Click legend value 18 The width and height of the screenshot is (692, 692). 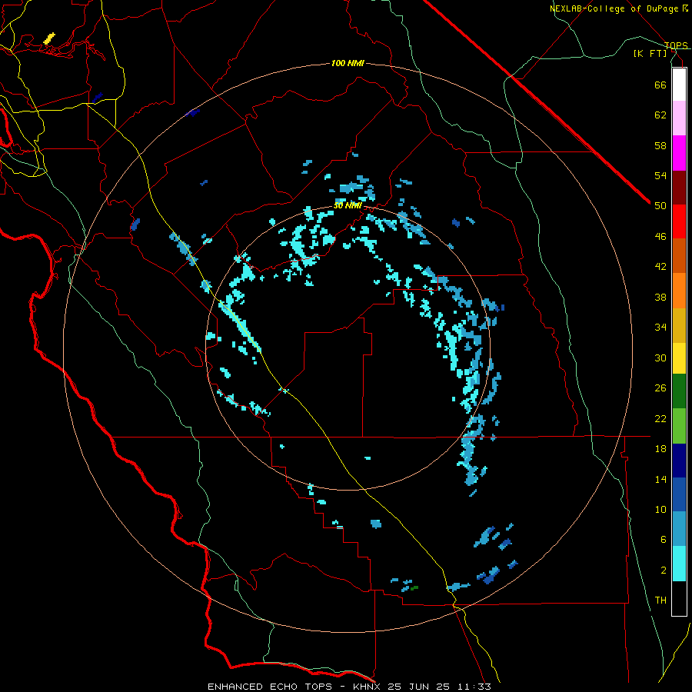tap(660, 449)
